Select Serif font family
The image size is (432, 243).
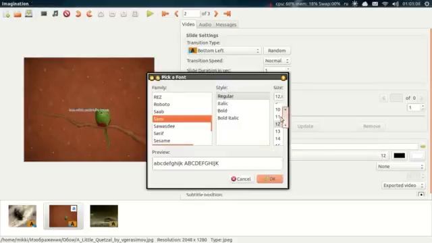tap(182, 134)
